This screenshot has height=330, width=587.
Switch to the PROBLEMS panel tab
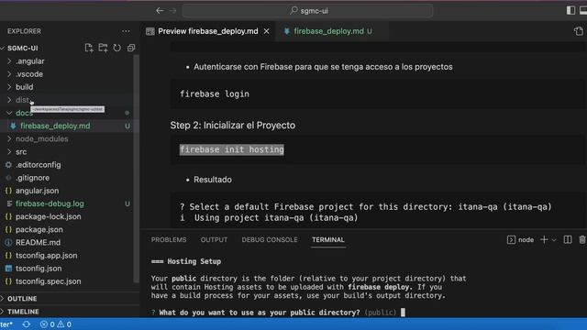point(169,240)
